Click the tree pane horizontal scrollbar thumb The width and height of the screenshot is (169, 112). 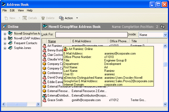[x=16, y=104]
